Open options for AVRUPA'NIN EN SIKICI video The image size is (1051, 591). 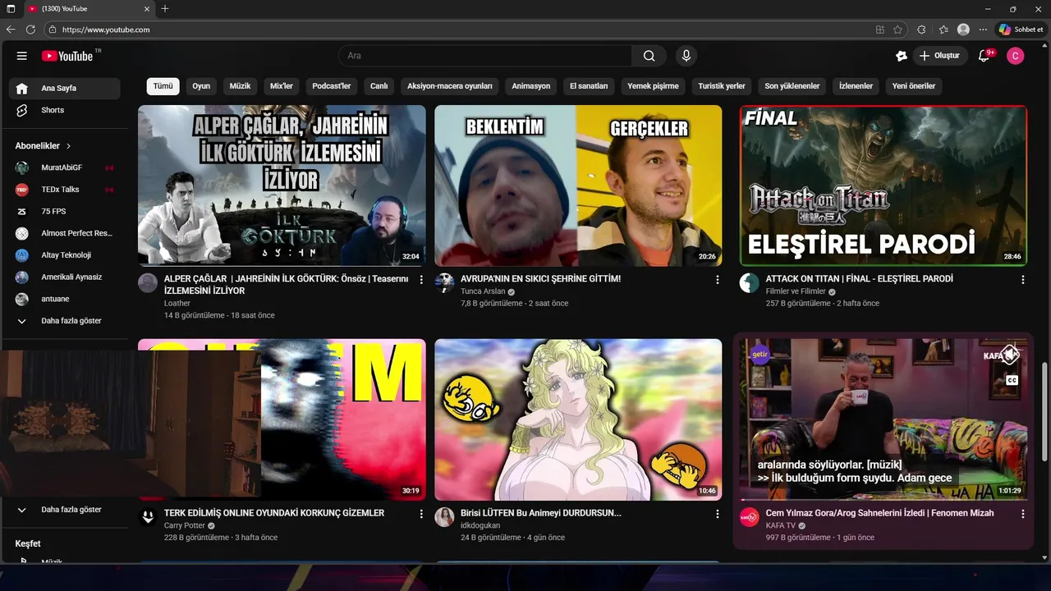point(718,280)
